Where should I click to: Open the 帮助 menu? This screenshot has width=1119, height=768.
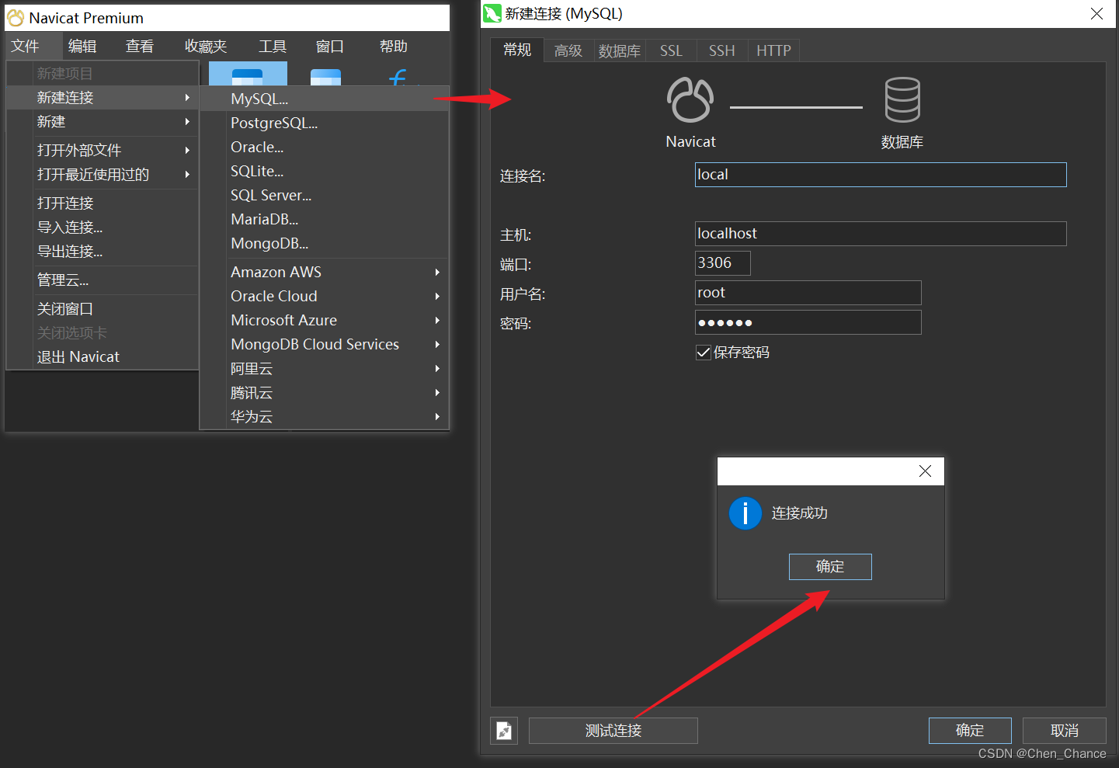tap(394, 47)
